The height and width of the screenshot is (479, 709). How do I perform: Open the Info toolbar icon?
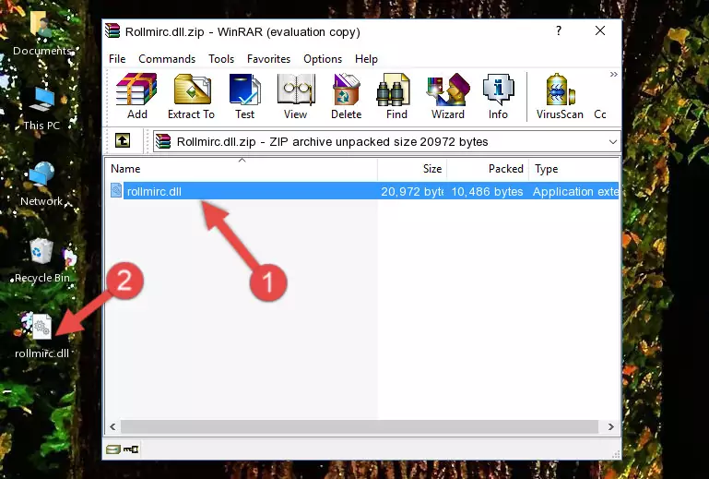coord(498,96)
